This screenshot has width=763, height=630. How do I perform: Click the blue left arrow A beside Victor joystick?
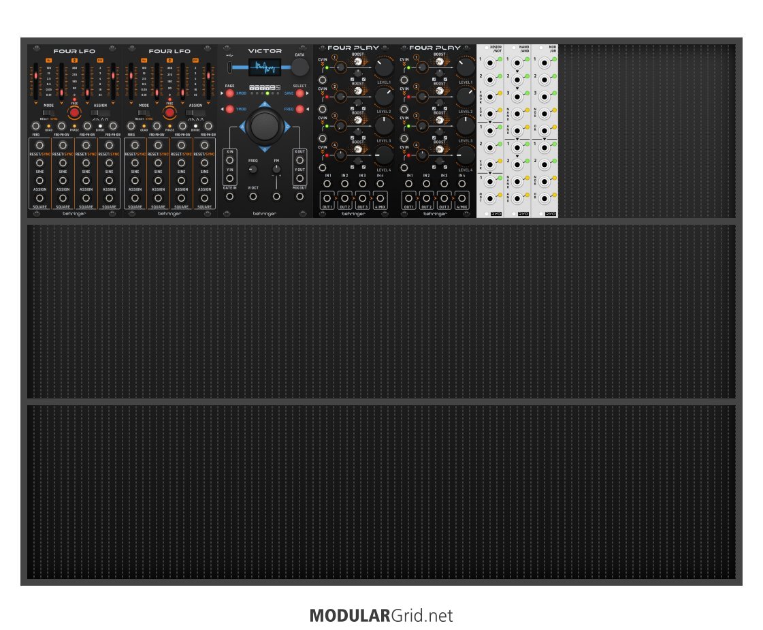coord(242,127)
